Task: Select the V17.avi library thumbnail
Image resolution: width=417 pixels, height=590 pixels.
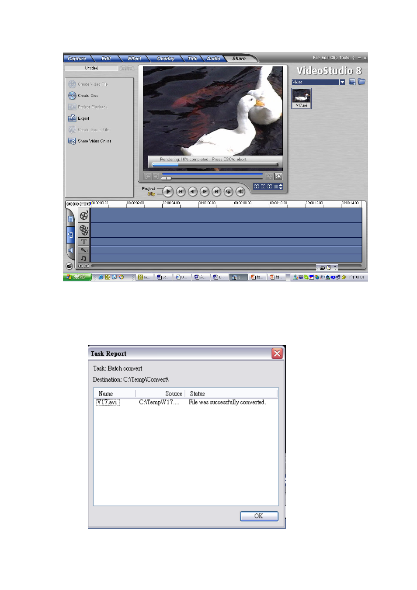Action: tap(301, 98)
